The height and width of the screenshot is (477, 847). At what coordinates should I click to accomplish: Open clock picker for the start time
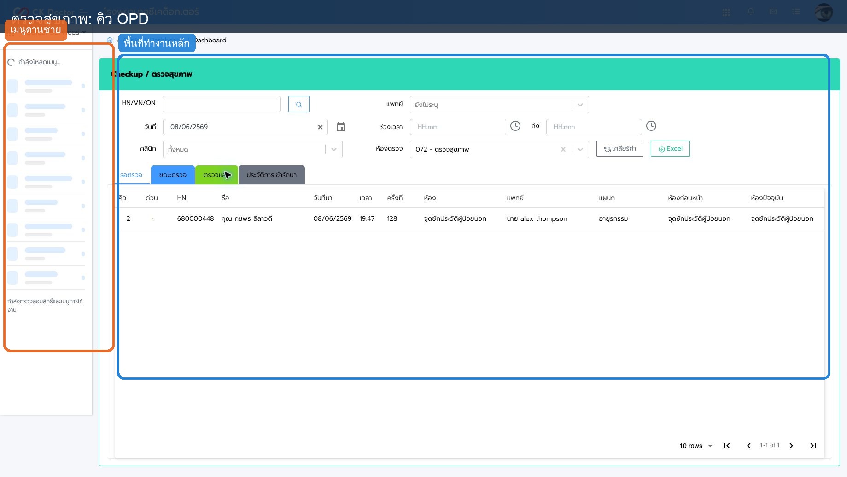[x=515, y=126]
